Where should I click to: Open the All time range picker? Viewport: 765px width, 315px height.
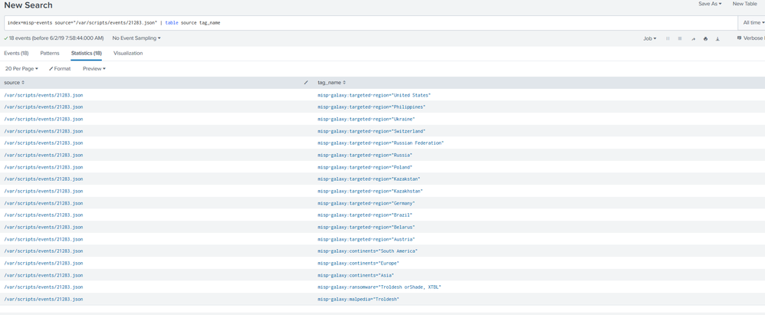point(754,22)
